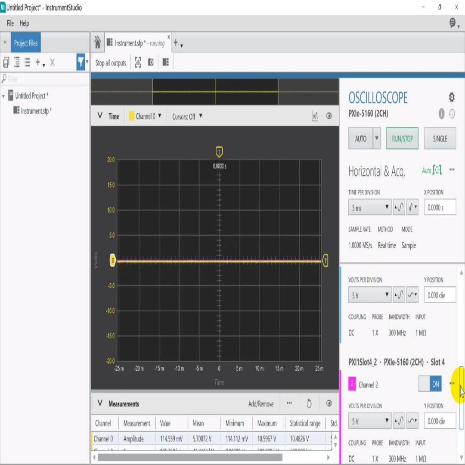This screenshot has height=465, width=465.
Task: Click the trigger position marker above graph
Action: (x=219, y=152)
